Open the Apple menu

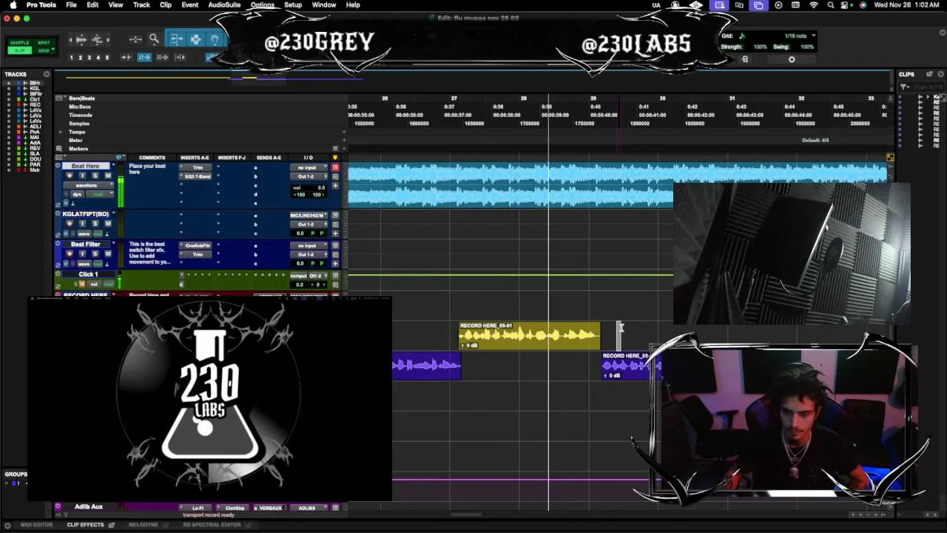pos(13,5)
